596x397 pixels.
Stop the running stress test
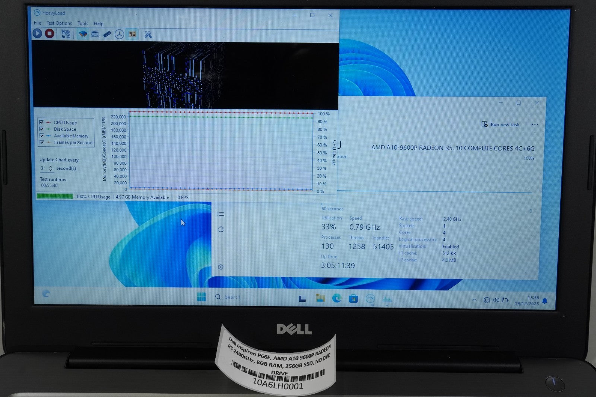click(x=50, y=34)
